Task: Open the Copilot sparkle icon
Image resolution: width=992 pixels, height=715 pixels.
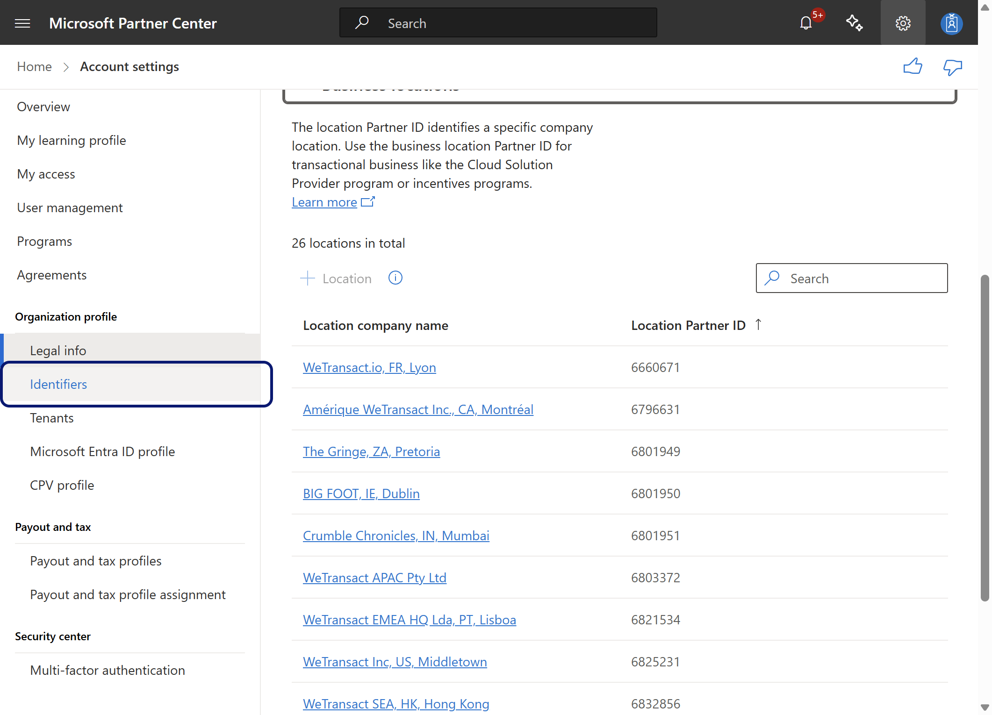Action: (x=855, y=23)
